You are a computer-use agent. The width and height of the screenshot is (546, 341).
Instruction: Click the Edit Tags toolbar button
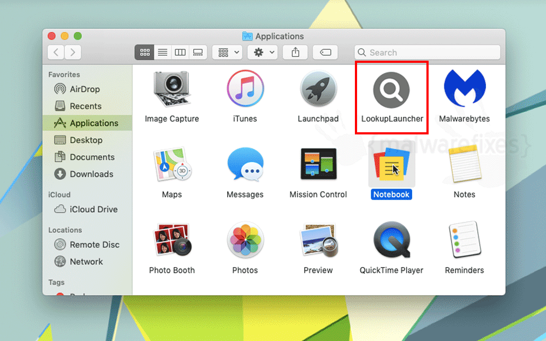coord(325,52)
